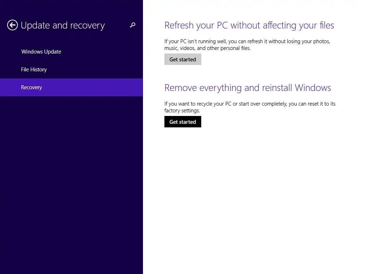The height and width of the screenshot is (274, 366).
Task: Click Get started under Remove everything
Action: pyautogui.click(x=183, y=122)
